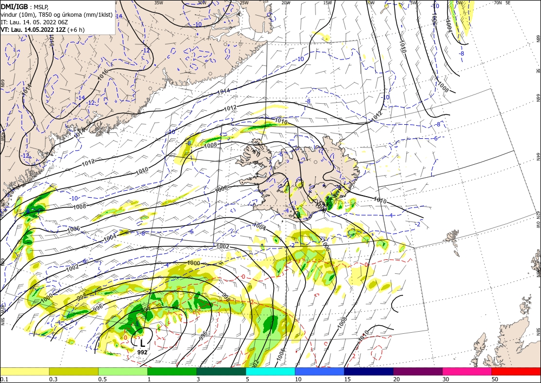Click the blue 10–15 legend color band
The height and width of the screenshot is (383, 541).
(x=320, y=371)
